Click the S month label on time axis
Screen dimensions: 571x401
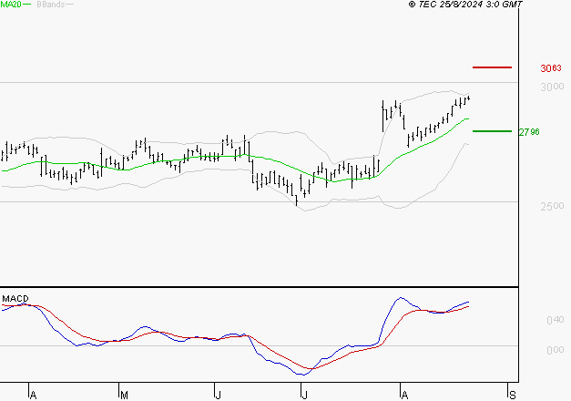click(x=513, y=396)
